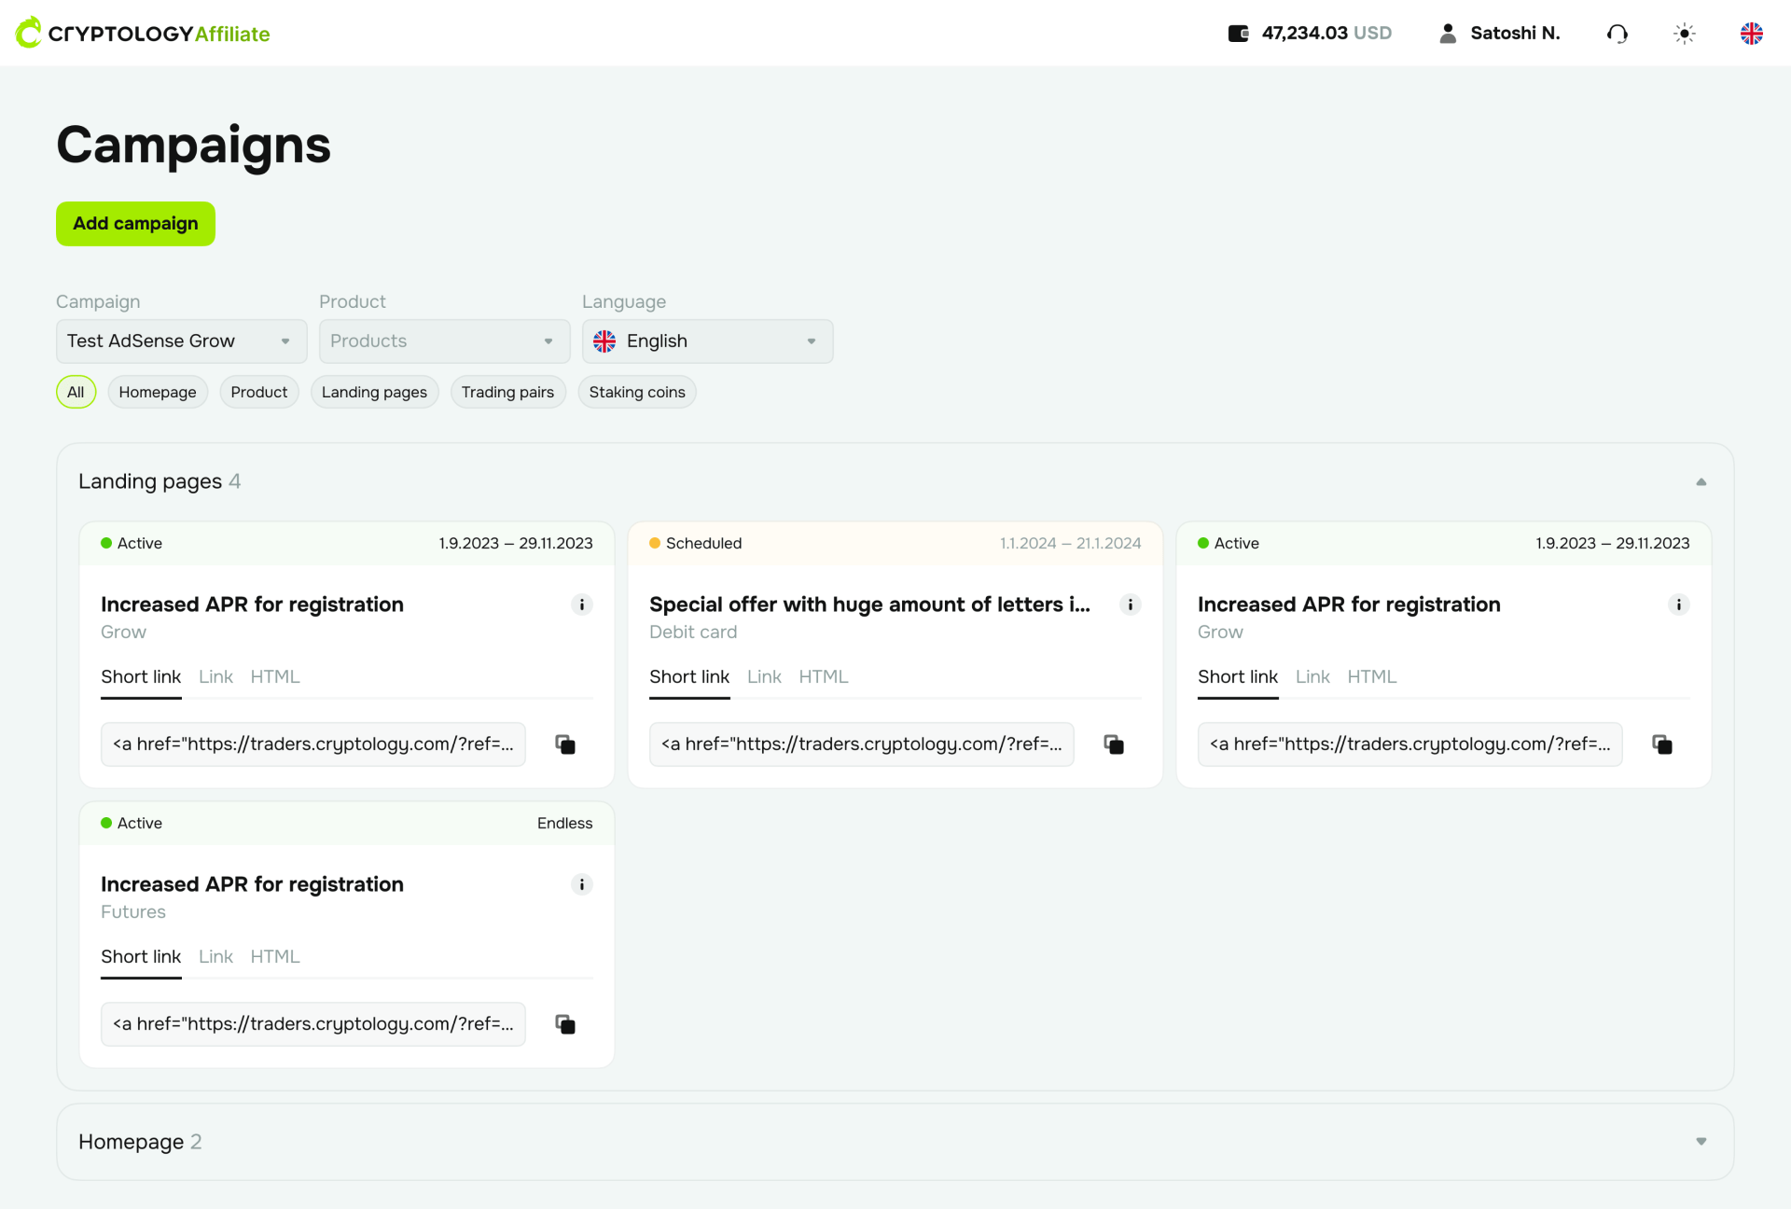
Task: Click date range 1.1.2024 – 21.1.2024
Action: point(1070,544)
